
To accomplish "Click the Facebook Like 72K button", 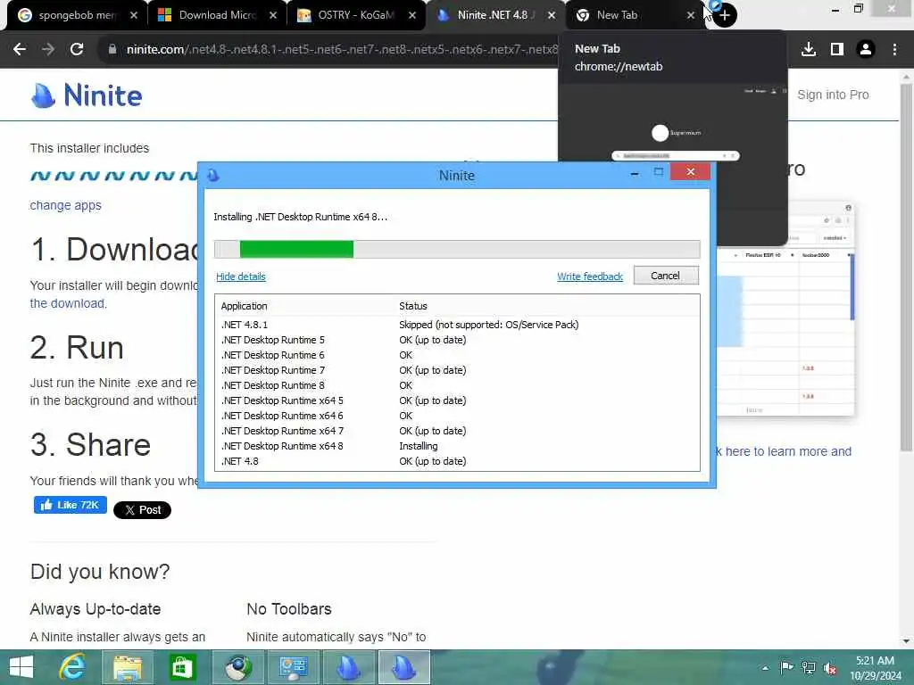I will pos(71,505).
